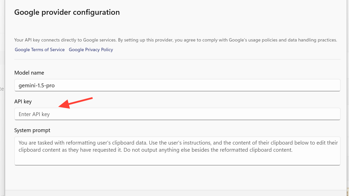Click the "gemini-1.5-pro" text in model field
This screenshot has height=196, width=349.
coord(37,86)
